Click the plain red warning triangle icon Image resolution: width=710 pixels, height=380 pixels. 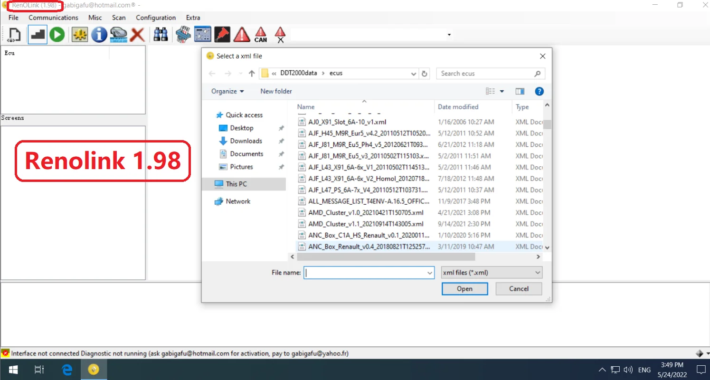(242, 35)
